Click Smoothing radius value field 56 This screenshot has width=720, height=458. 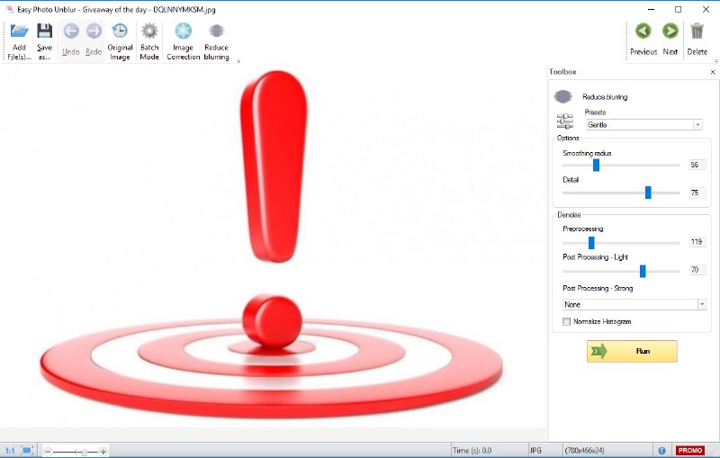(x=697, y=165)
